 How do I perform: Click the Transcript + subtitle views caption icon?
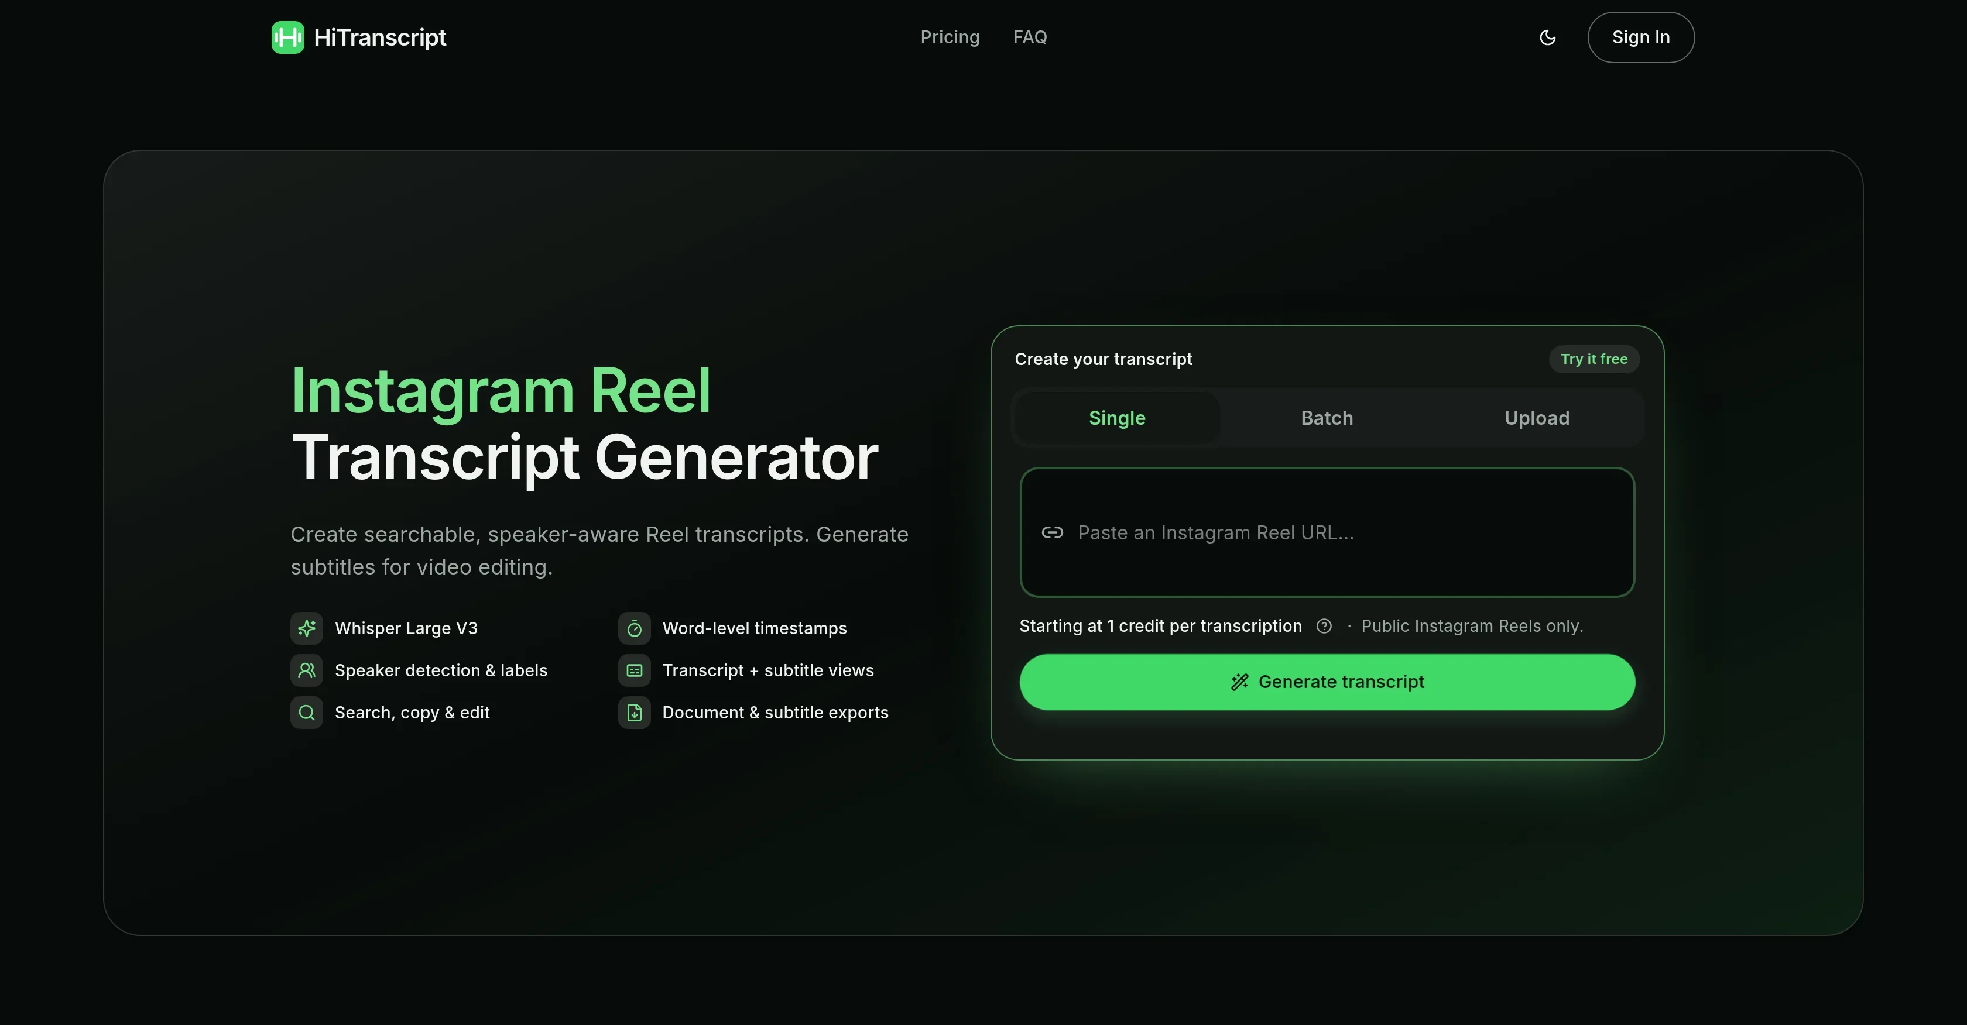635,670
